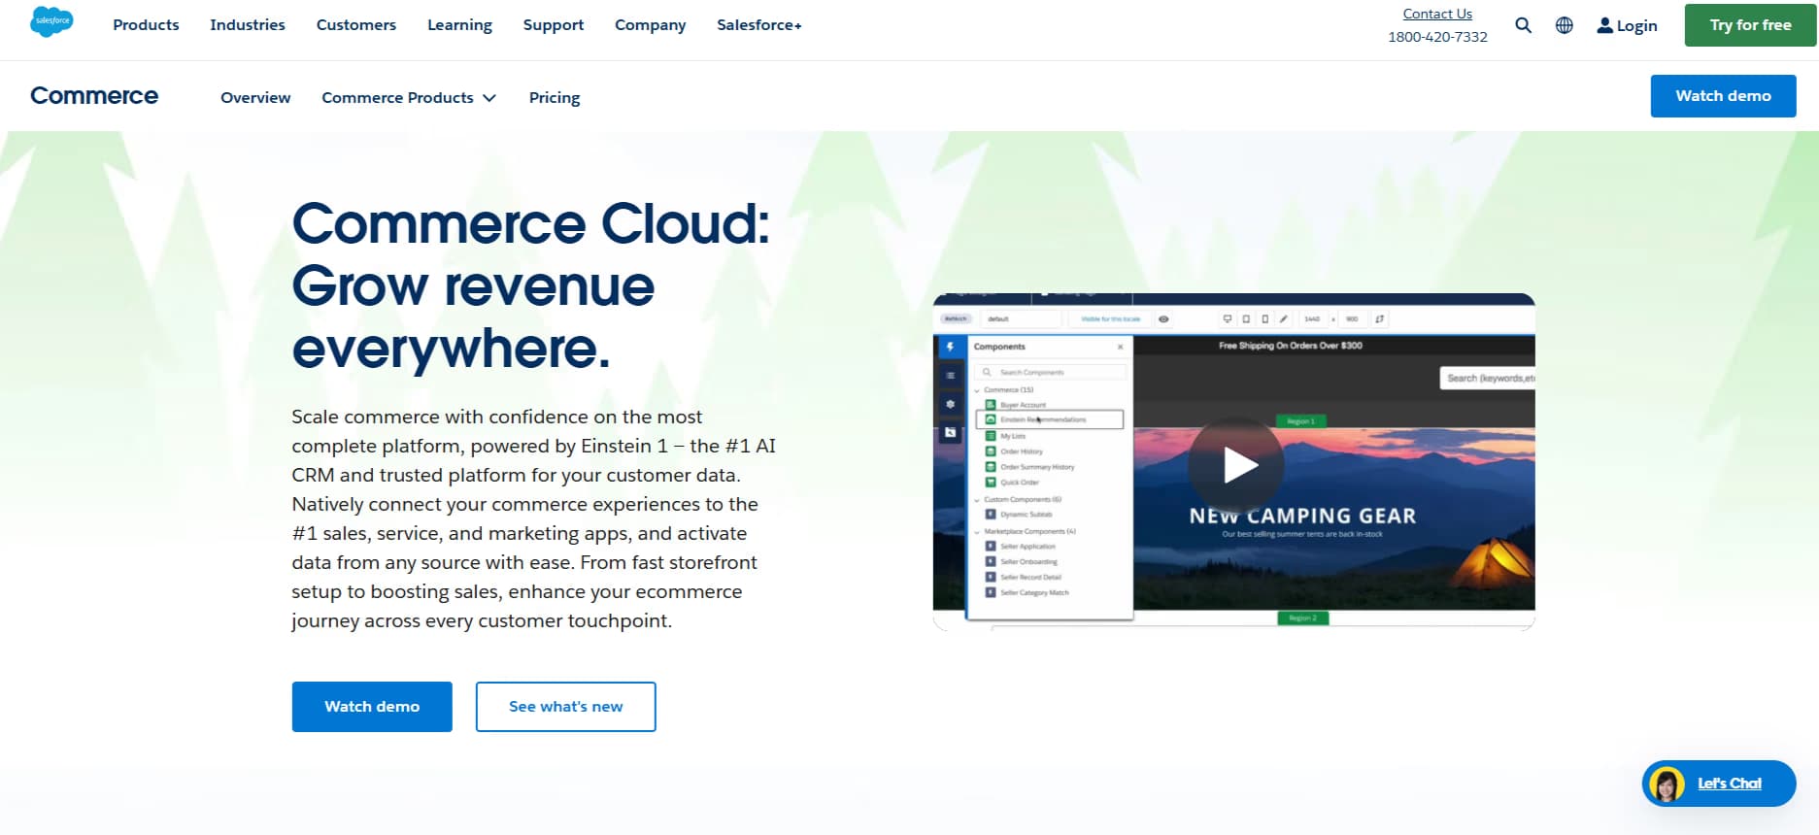The image size is (1819, 835).
Task: Open the site search magnifier icon
Action: pos(1523,25)
